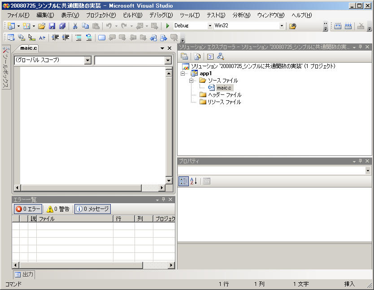Click the Save icon in the toolbar
This screenshot has height=290, width=374.
tap(52, 26)
